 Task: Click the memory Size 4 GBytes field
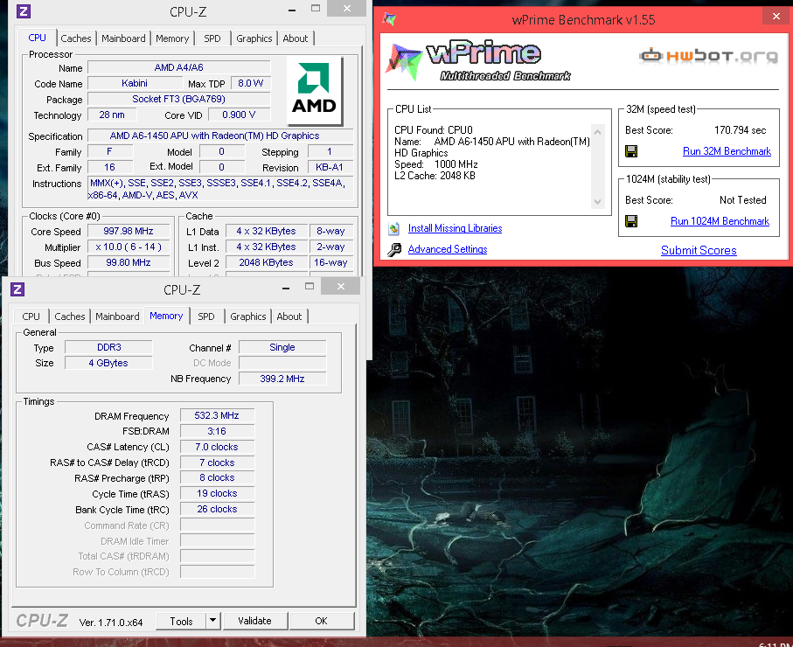pyautogui.click(x=108, y=363)
